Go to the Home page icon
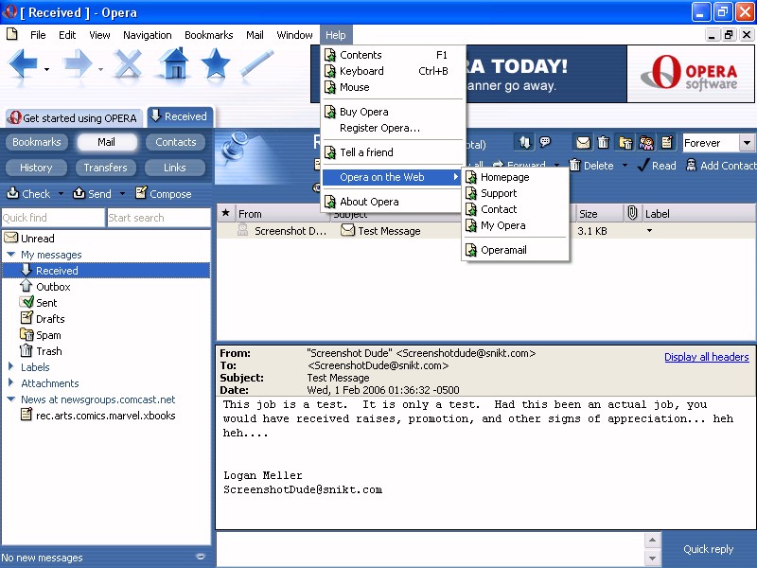The width and height of the screenshot is (757, 568). click(174, 63)
